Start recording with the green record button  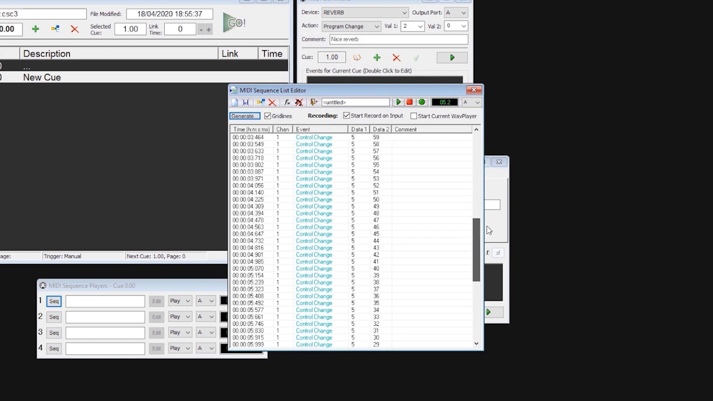pos(422,102)
